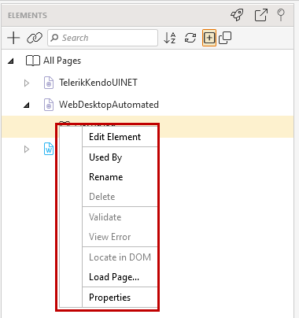This screenshot has height=318, width=299.
Task: Collapse the WebDesktopAutomated page
Action: (27, 105)
